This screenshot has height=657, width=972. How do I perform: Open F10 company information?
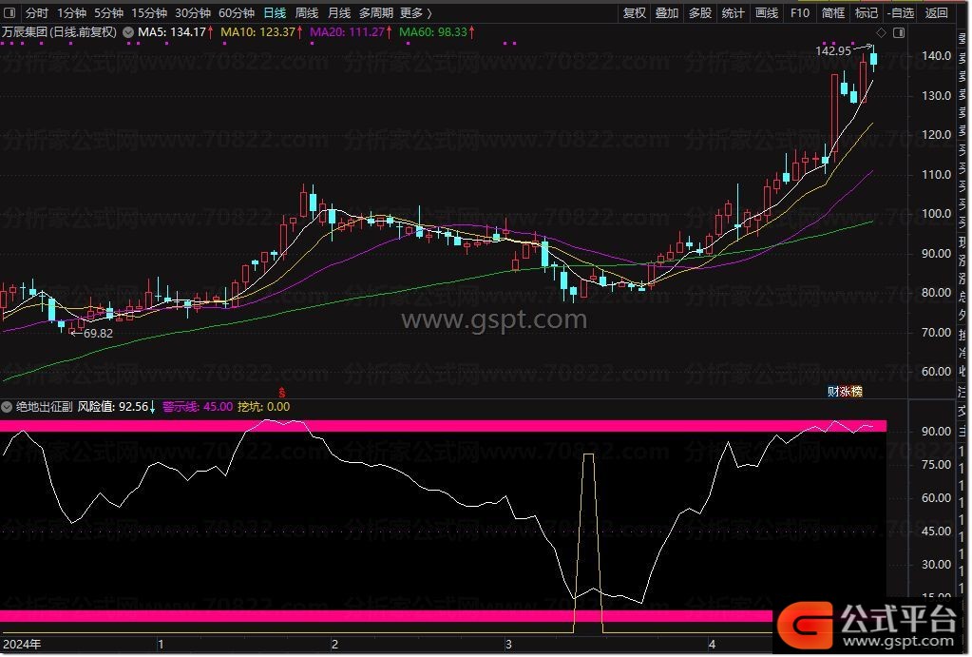pyautogui.click(x=800, y=12)
